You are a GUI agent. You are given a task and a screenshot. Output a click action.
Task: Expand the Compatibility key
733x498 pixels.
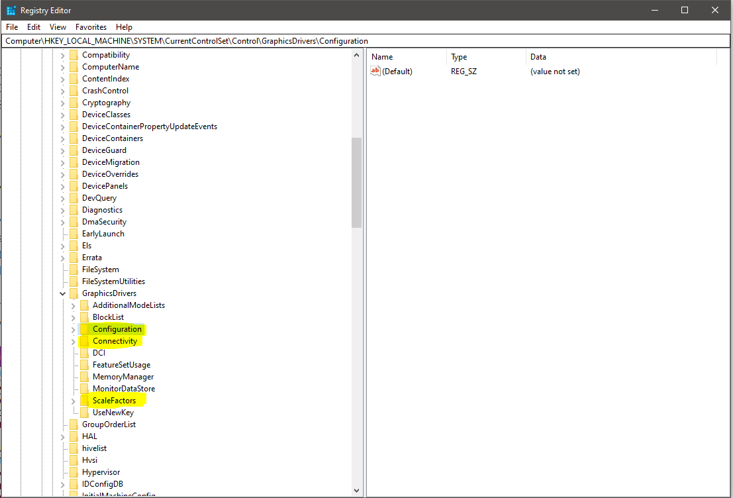pyautogui.click(x=63, y=56)
